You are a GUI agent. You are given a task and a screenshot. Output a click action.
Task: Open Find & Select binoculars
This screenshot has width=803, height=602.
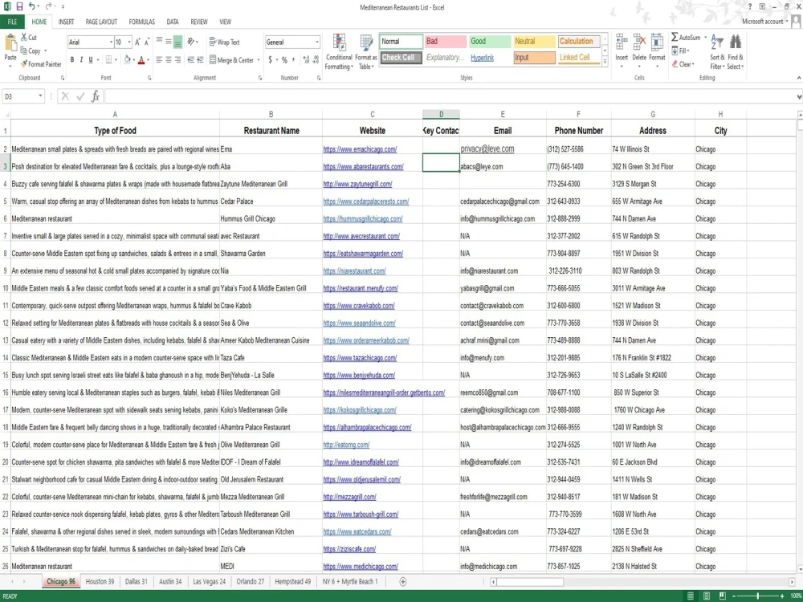(736, 53)
